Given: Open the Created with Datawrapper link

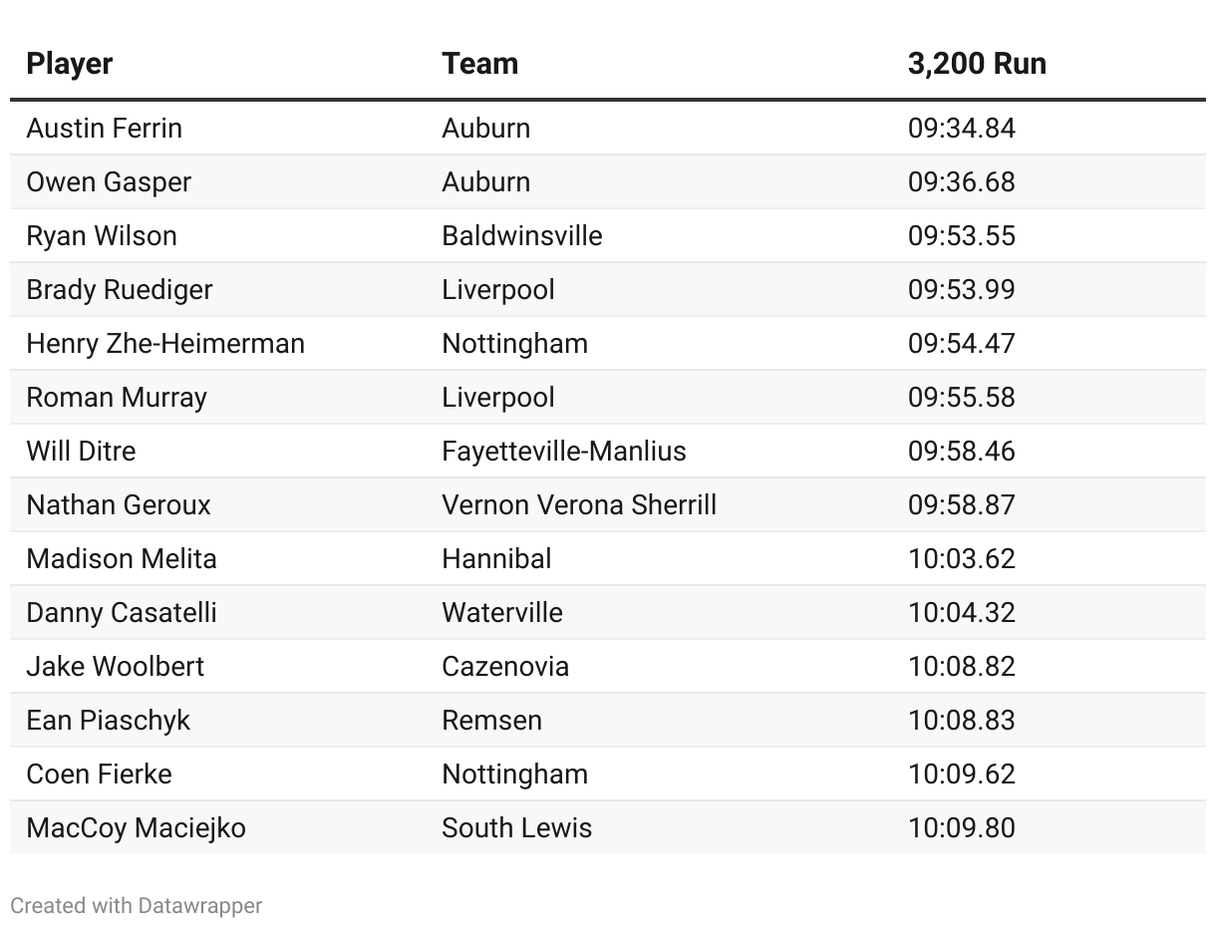Looking at the screenshot, I should [137, 906].
